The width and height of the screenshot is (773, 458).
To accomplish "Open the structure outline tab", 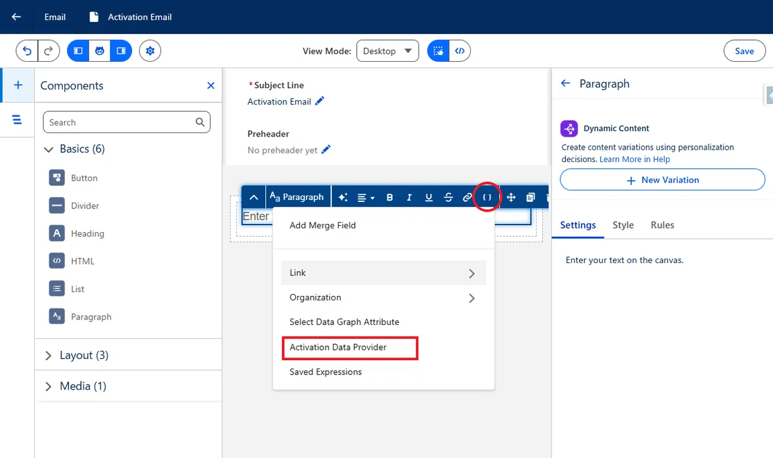I will click(x=17, y=120).
